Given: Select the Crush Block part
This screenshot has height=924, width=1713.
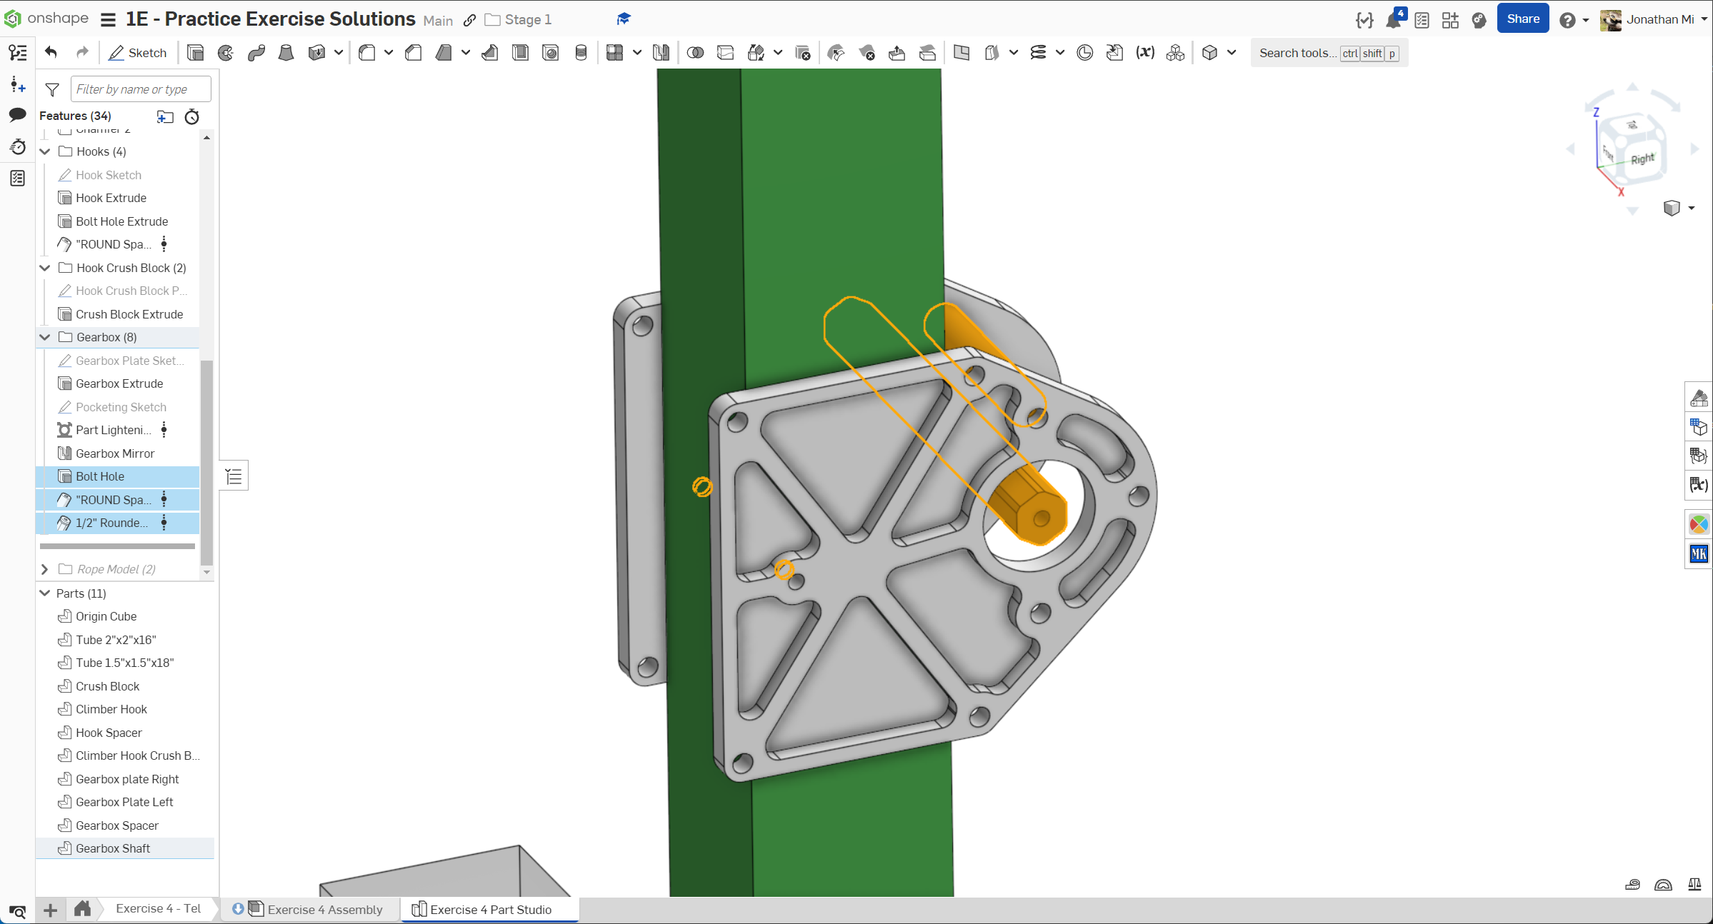Looking at the screenshot, I should (x=107, y=686).
